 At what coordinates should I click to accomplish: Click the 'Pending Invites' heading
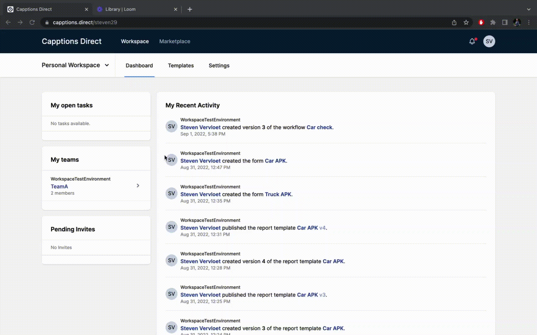tap(73, 229)
